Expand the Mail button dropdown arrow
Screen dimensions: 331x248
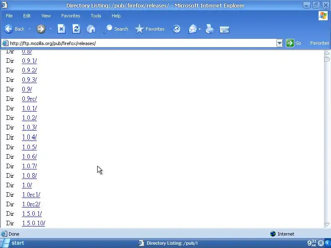click(199, 29)
